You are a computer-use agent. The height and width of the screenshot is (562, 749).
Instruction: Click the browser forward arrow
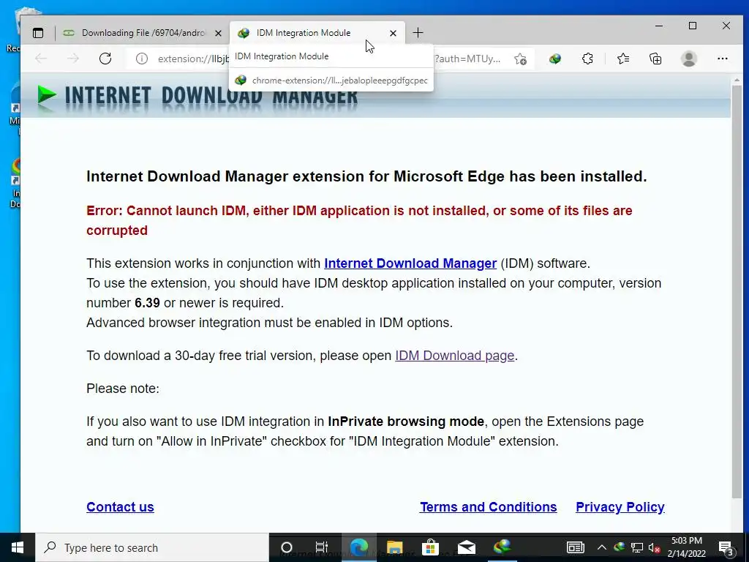coord(73,59)
